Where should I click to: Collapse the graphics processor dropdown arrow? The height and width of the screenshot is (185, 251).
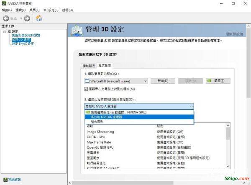191,106
